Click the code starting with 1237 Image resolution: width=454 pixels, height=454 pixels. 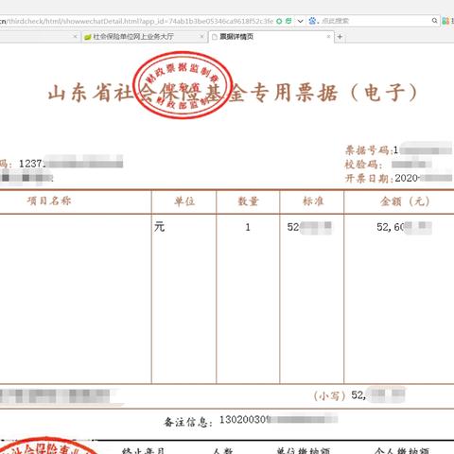71,164
